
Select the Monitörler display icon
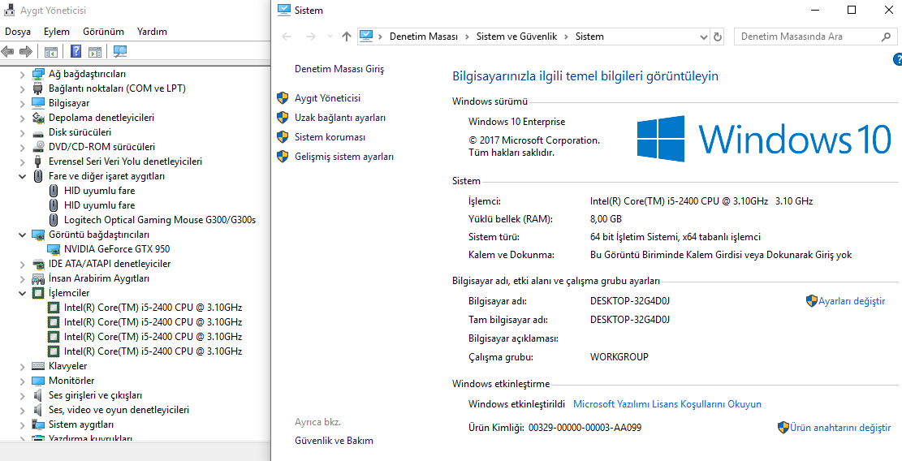[38, 381]
